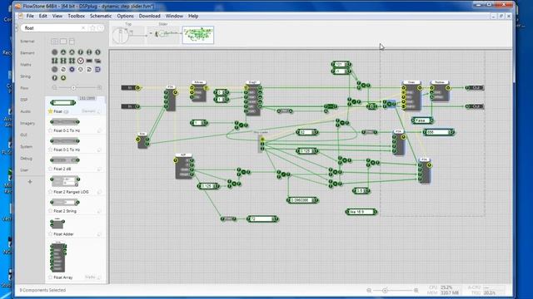The image size is (533, 299).
Task: Select the Element category in toolbox
Action: [x=27, y=53]
